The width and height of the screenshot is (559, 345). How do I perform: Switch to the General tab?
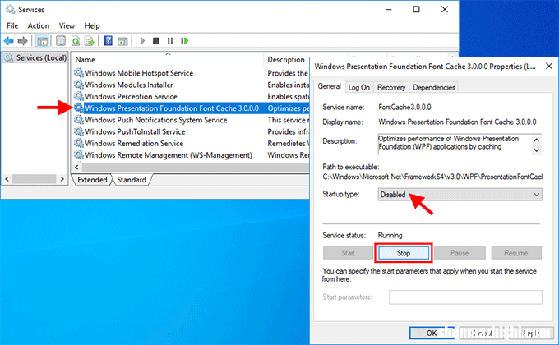pyautogui.click(x=330, y=86)
